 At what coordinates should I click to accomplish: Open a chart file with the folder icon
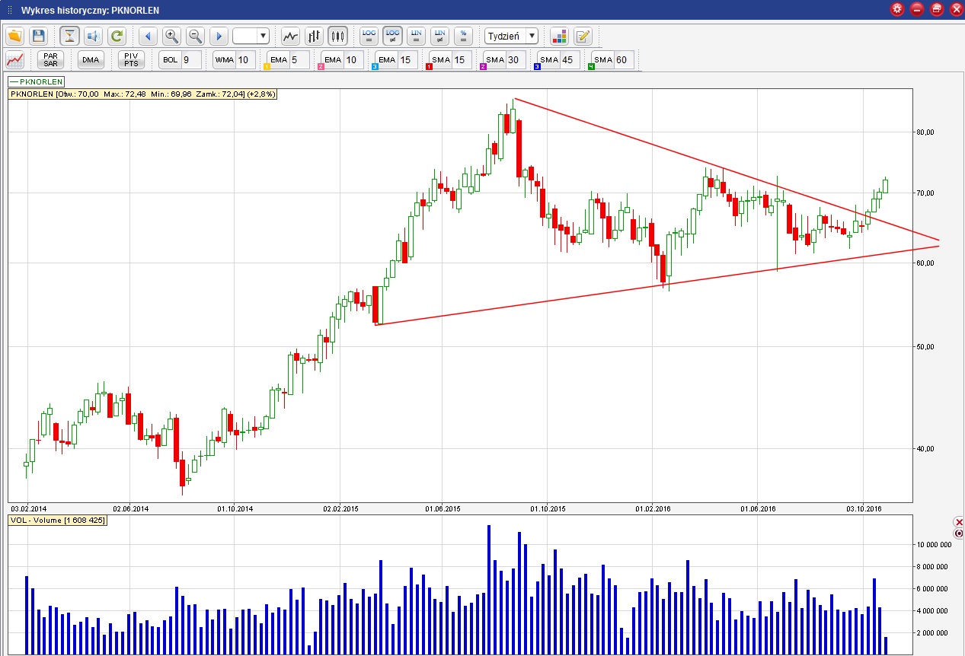(x=14, y=36)
